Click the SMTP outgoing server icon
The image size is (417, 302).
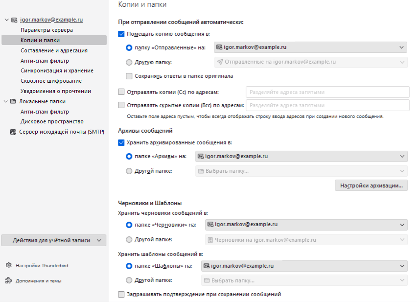coord(13,132)
